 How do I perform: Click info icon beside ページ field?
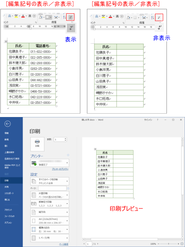pos(68,188)
